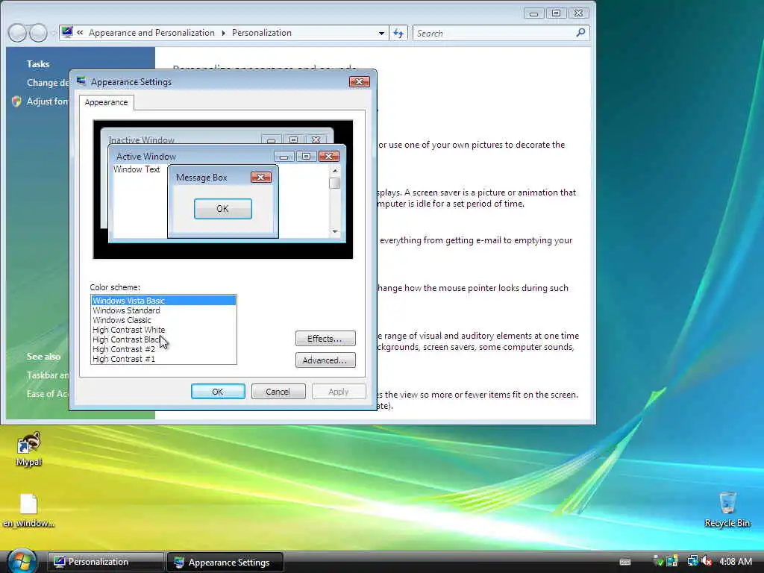
Task: Click the Back navigation button in Personalization
Action: tap(18, 33)
